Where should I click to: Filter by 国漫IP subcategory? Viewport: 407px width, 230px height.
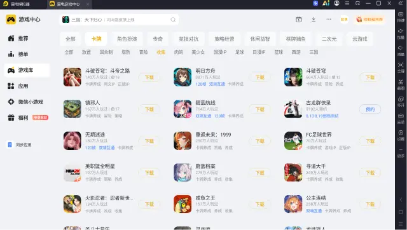click(220, 52)
